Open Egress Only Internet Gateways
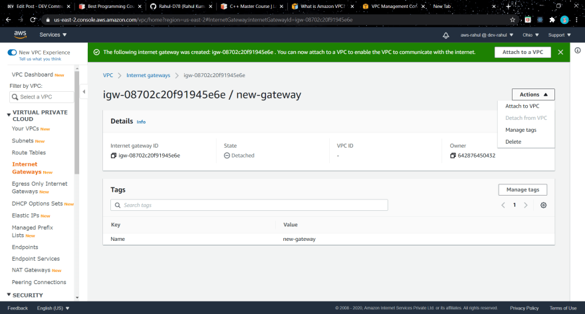585x314 pixels. point(39,188)
